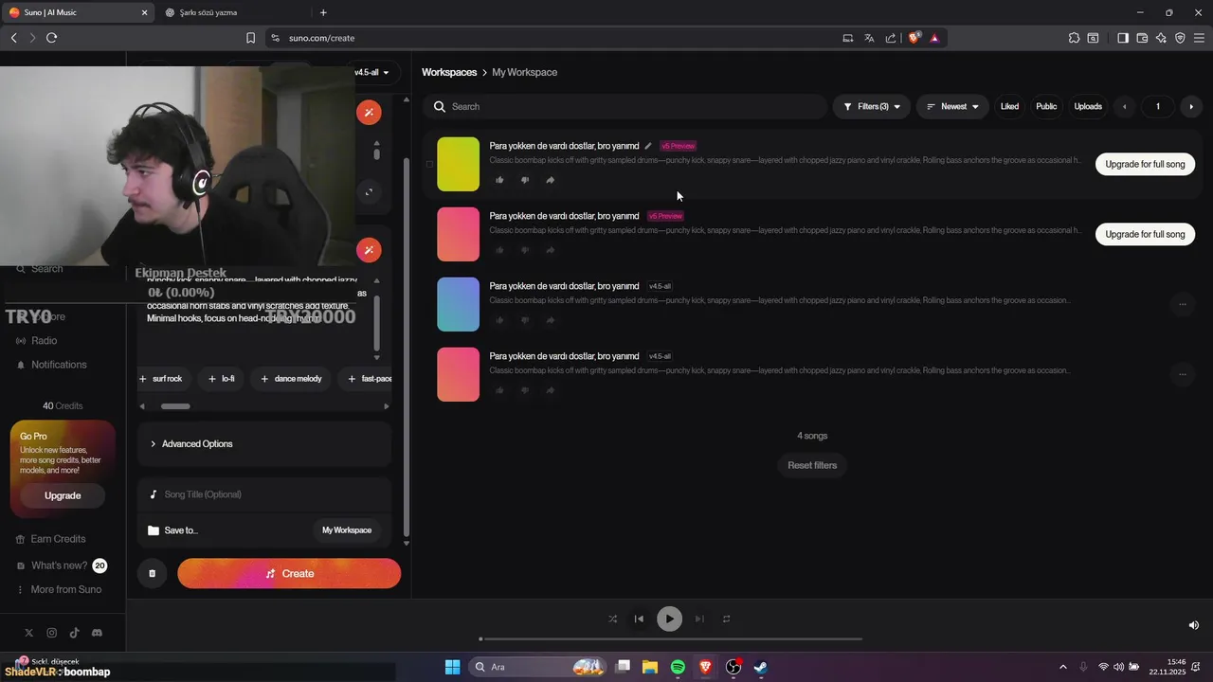
Task: Skip to previous track in player
Action: click(639, 619)
